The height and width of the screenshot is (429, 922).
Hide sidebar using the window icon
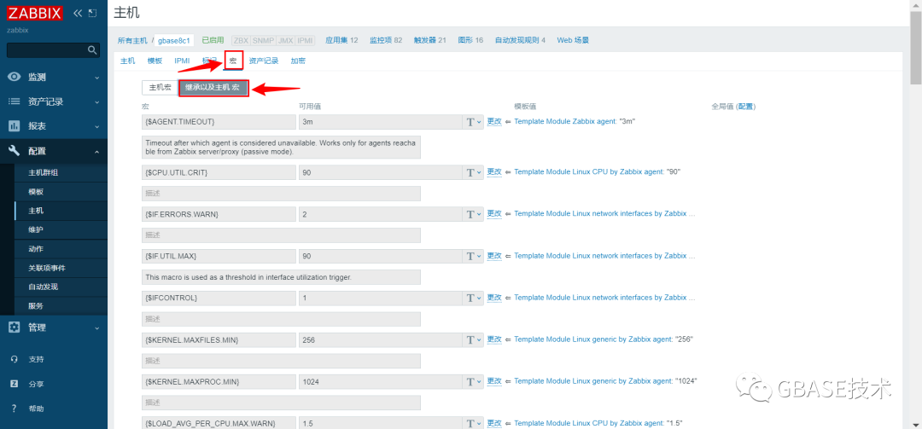(92, 14)
